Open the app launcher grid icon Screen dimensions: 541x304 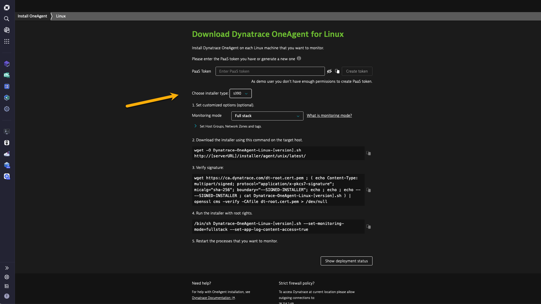coord(7,41)
